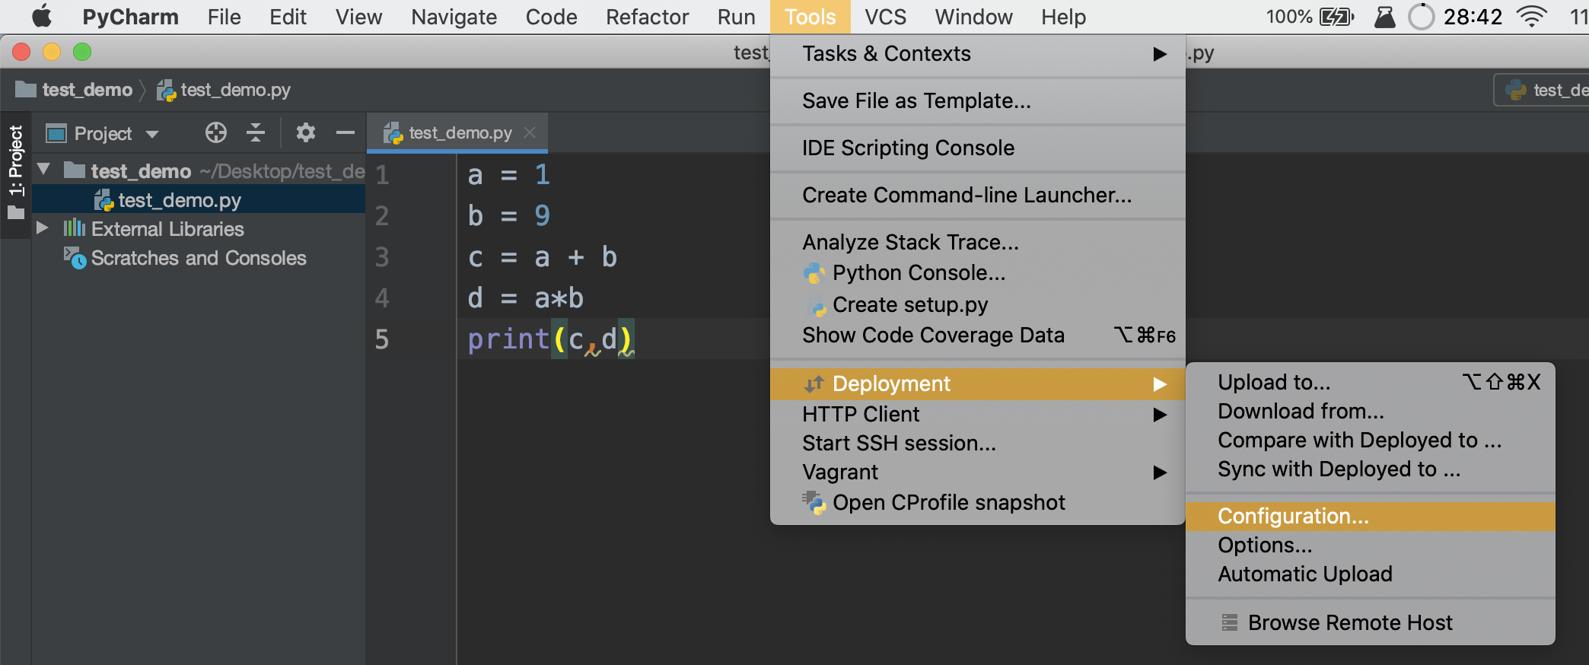Select Create setup.py menu item

(x=978, y=305)
